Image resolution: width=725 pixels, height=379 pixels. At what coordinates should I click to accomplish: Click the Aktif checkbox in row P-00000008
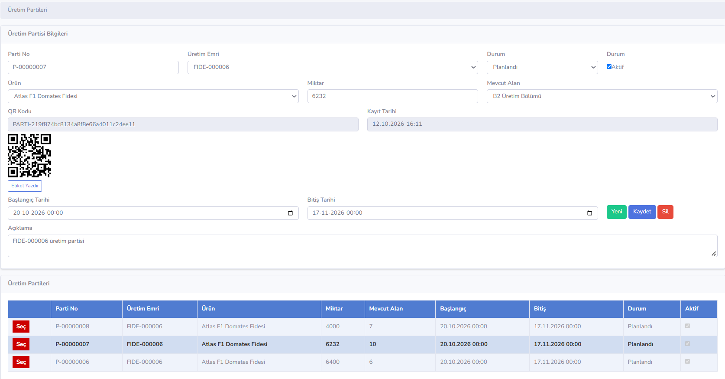coord(687,326)
